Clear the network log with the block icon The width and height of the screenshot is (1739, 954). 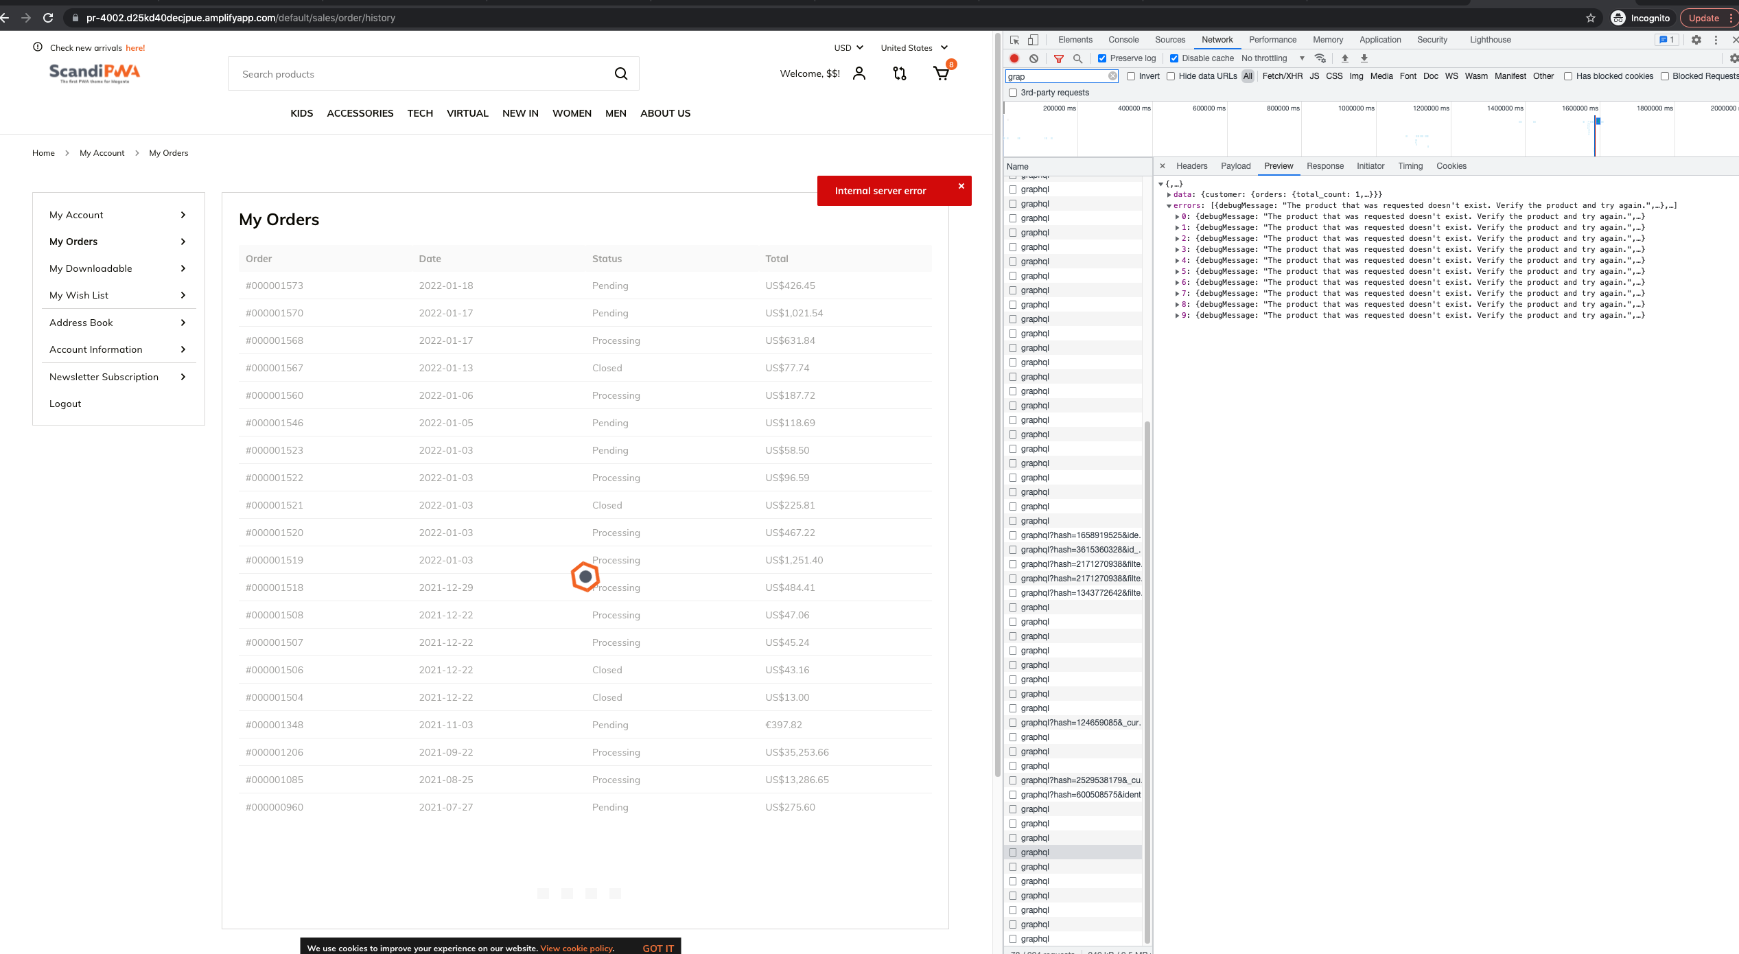(1034, 58)
